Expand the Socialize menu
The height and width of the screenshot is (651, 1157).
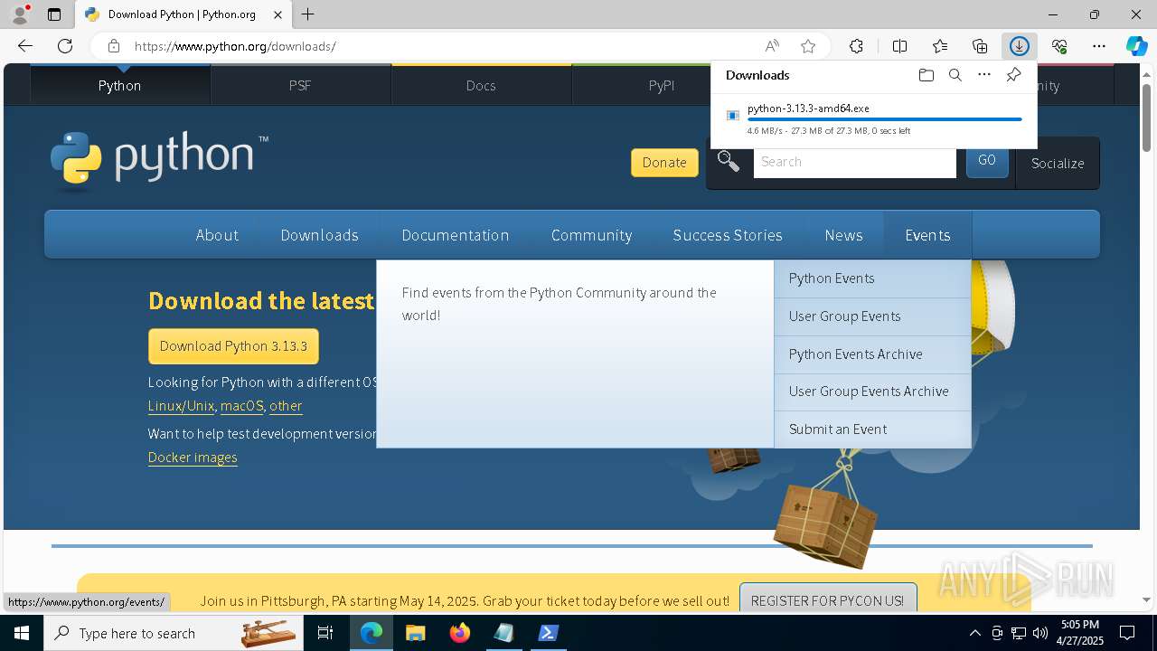tap(1058, 163)
